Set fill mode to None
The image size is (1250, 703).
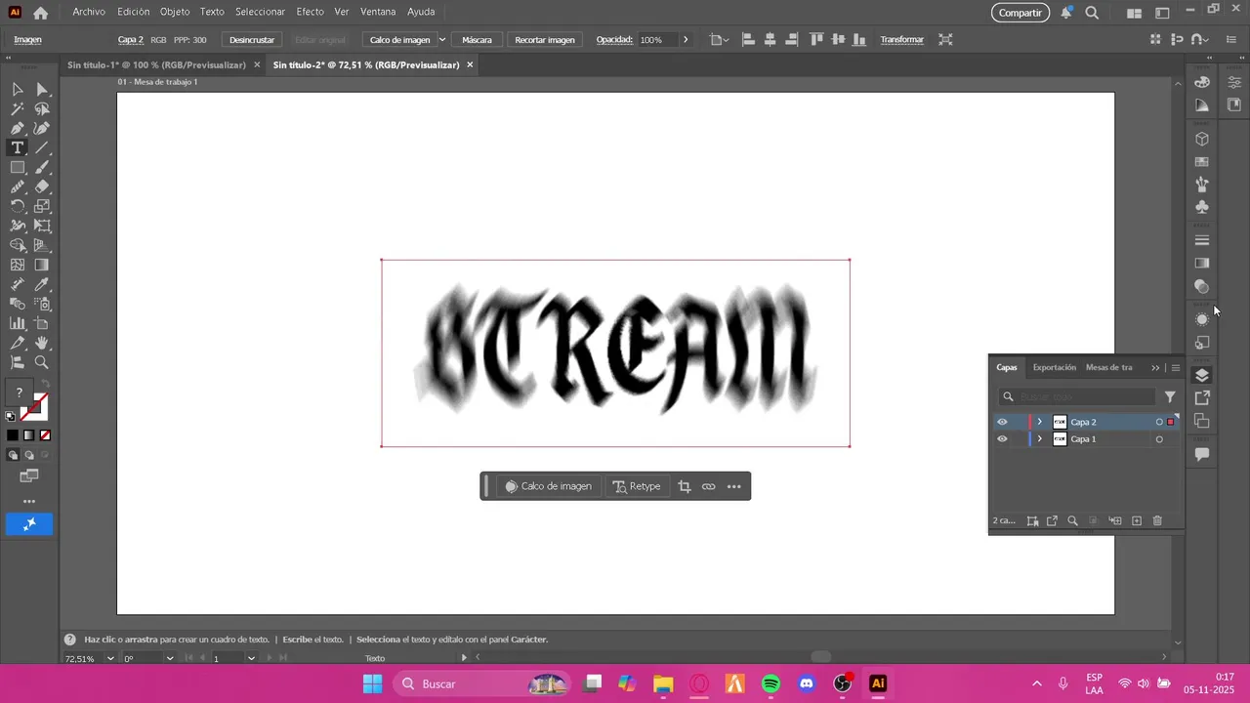pos(45,435)
